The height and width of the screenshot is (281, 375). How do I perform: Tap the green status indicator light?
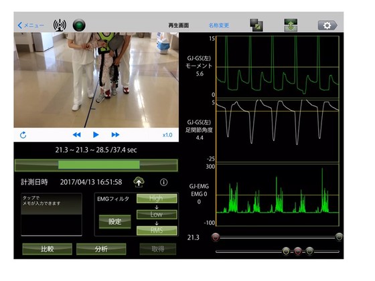[x=79, y=25]
